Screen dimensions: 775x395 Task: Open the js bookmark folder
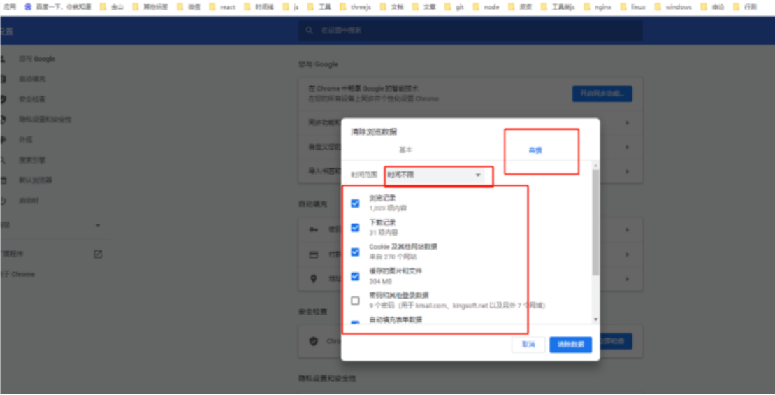pos(291,7)
